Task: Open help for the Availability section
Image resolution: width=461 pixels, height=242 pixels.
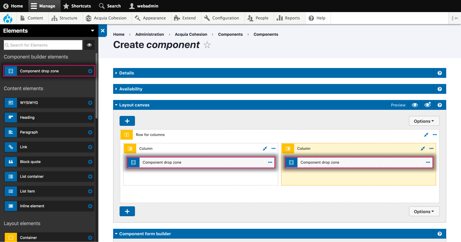Action: tap(439, 89)
